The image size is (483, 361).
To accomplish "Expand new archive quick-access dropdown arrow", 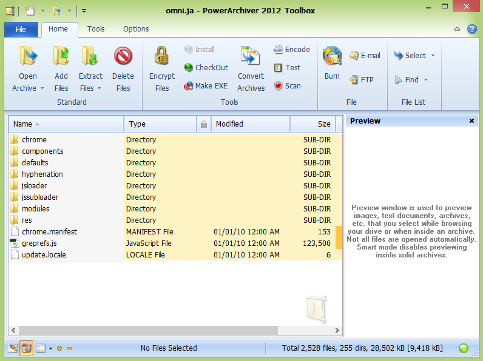I will 43,11.
